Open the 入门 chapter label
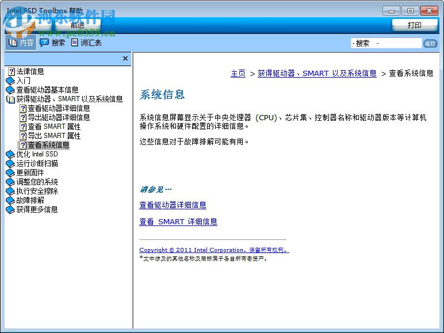This screenshot has height=333, width=444. [23, 81]
